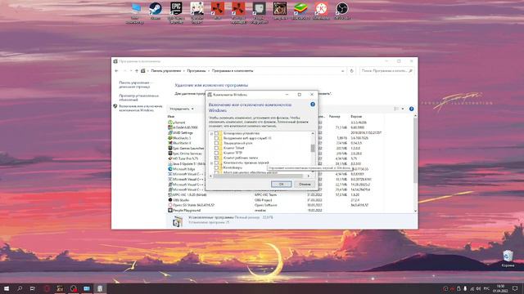Click Панель управления breadcrumb
The height and width of the screenshot is (294, 524).
165,71
